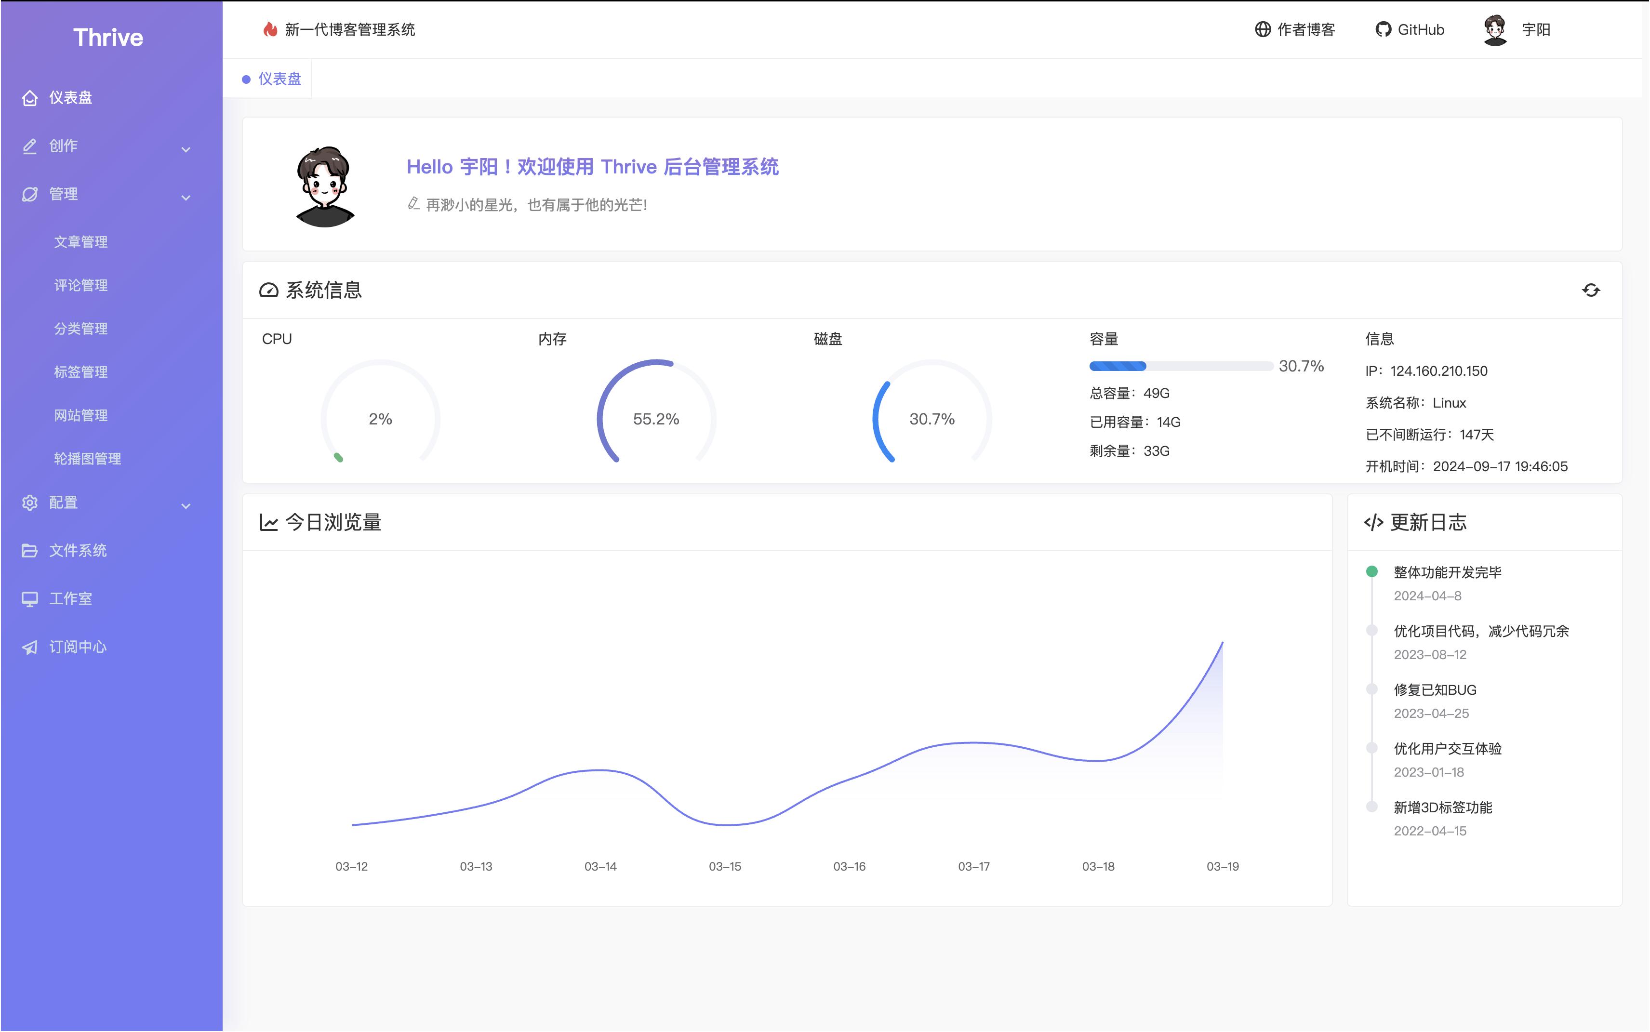Collapse the 管理 submenu chevron
The width and height of the screenshot is (1650, 1032).
coord(186,197)
